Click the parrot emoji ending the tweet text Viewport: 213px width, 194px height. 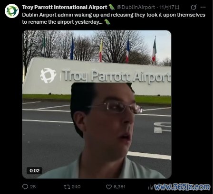coord(107,22)
